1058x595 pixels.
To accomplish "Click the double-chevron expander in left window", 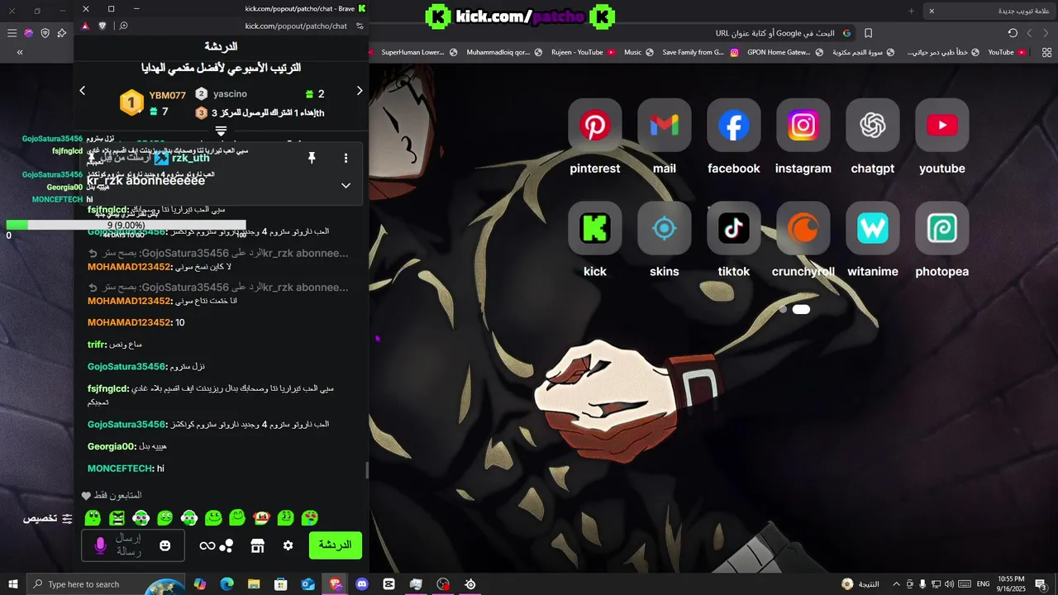I will [20, 52].
